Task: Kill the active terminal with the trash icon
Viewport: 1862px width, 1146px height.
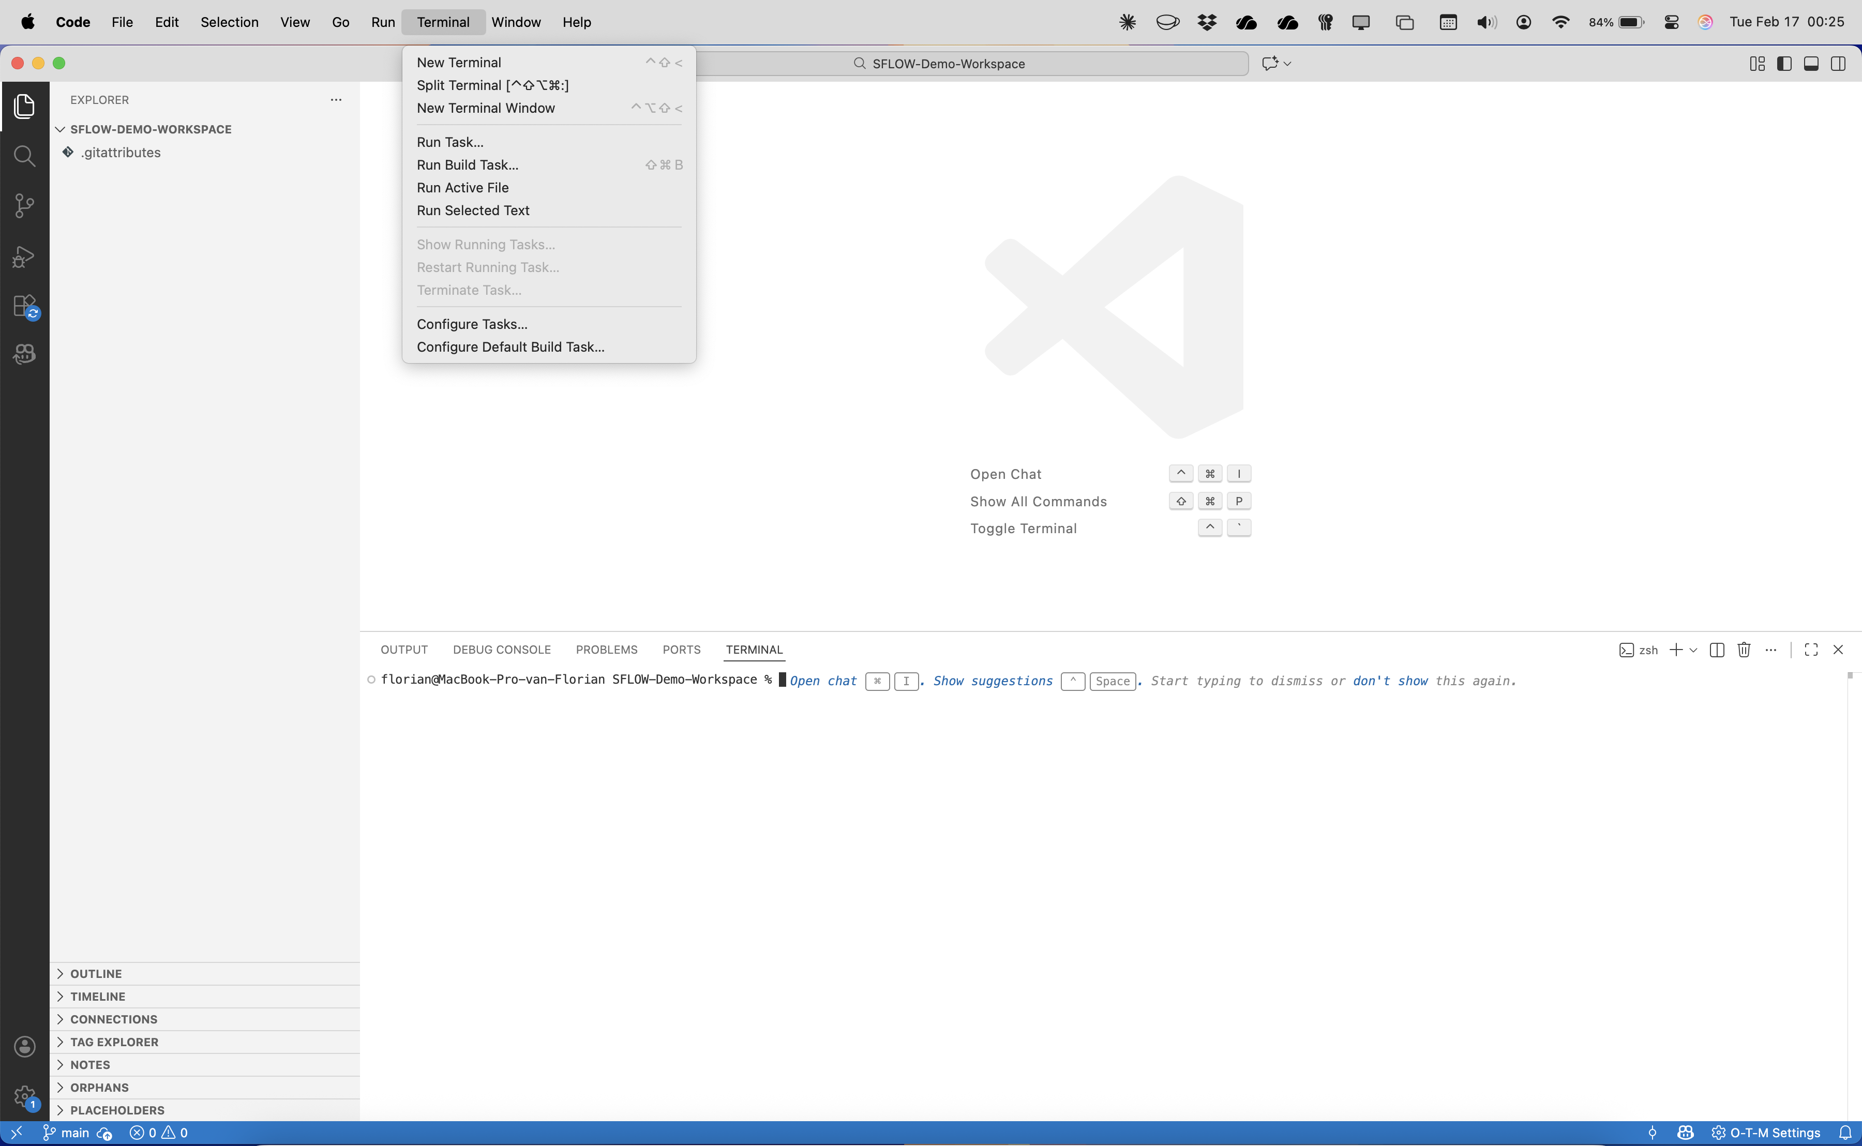Action: [x=1743, y=650]
